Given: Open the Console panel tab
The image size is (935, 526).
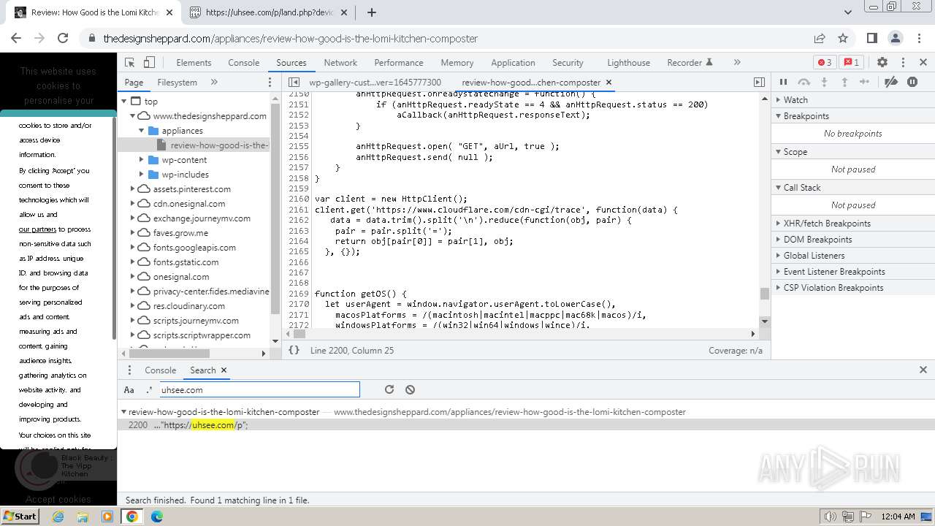Looking at the screenshot, I should (x=244, y=63).
